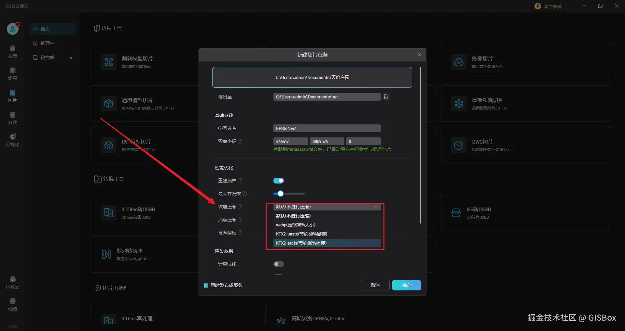This screenshot has height=331, width=625.
Task: Open the 已完成 menu item
Action: pos(52,57)
